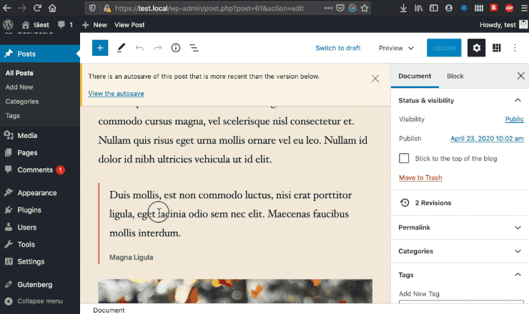Open browser downloads arrow icon
This screenshot has height=314, width=529.
tap(403, 8)
